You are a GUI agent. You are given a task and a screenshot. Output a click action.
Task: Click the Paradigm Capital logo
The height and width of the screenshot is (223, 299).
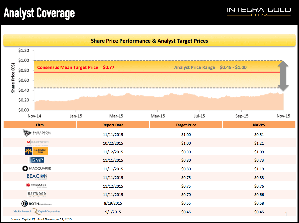[x=37, y=133]
